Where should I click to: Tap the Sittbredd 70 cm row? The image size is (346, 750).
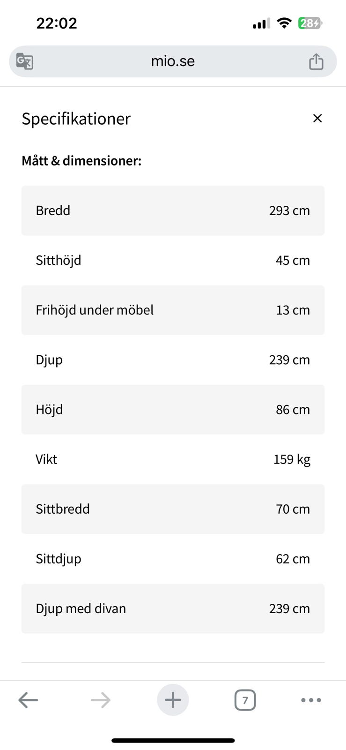click(173, 509)
